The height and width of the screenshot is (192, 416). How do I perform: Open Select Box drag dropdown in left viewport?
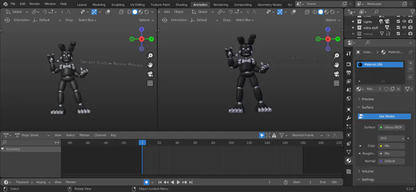[x=87, y=20]
